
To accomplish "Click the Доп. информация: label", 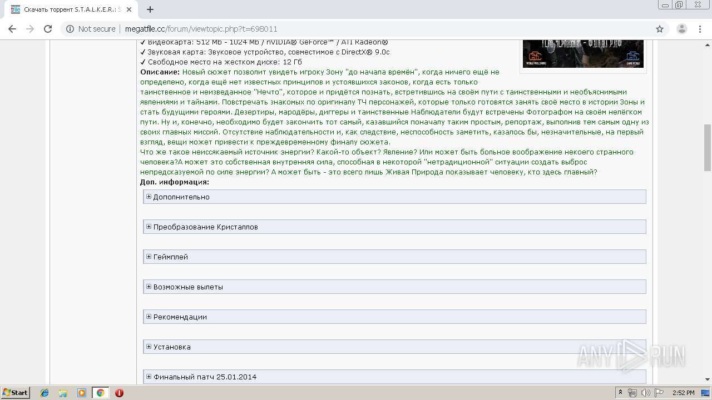I will pyautogui.click(x=175, y=182).
